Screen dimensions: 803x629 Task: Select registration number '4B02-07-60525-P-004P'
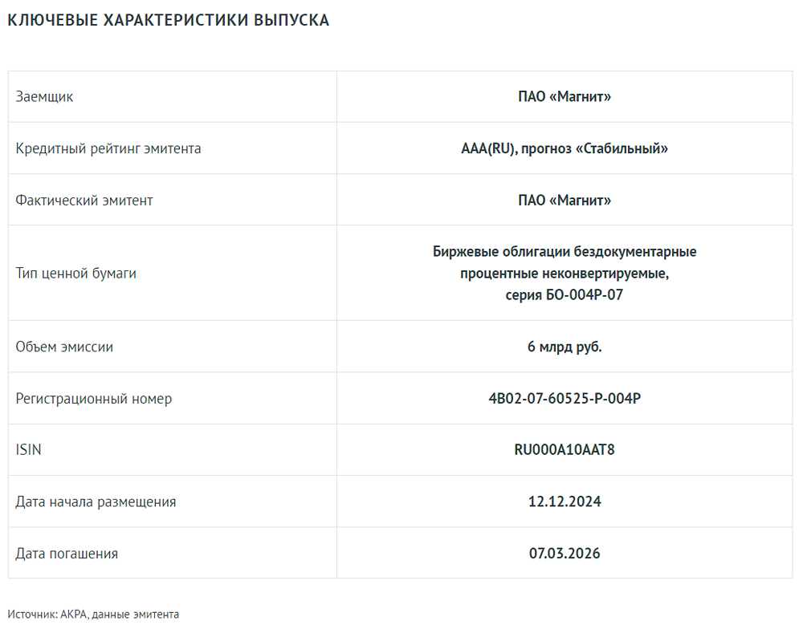click(x=565, y=398)
